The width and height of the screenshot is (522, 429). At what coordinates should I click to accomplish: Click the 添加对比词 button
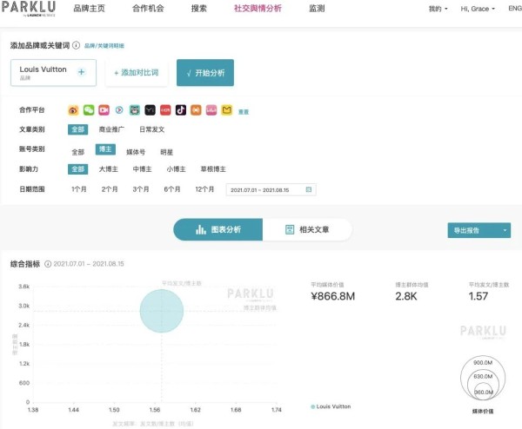pos(137,72)
